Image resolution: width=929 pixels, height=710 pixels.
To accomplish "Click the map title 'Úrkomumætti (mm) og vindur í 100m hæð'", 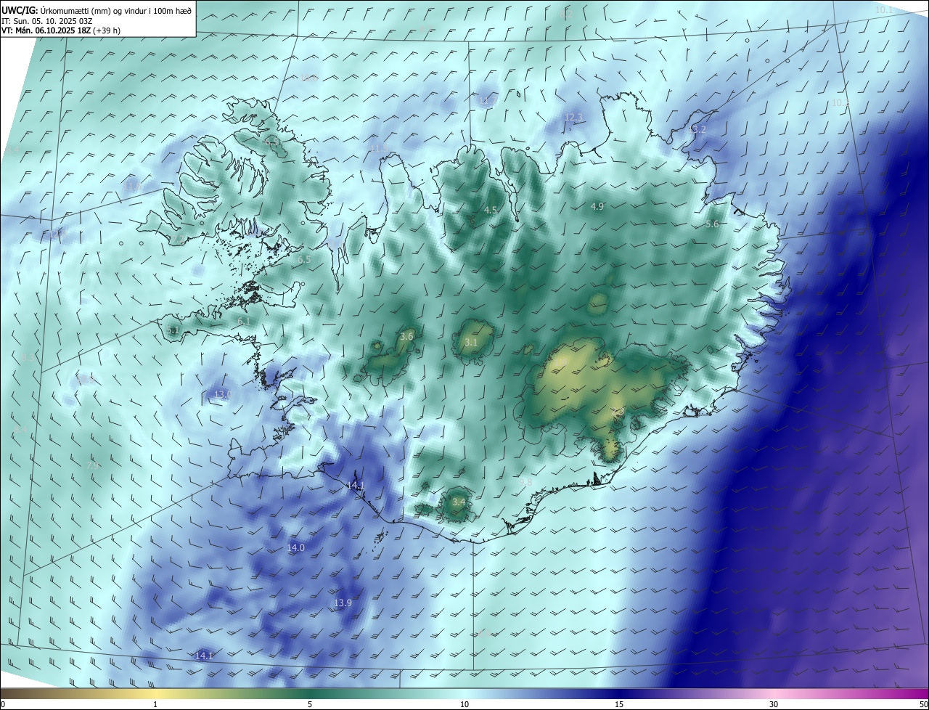I will click(x=116, y=10).
